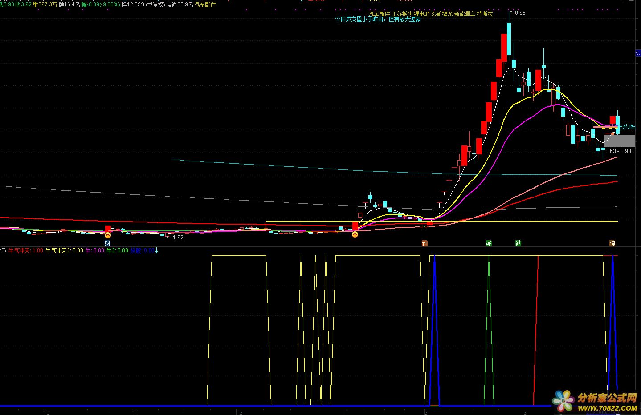641x415 pixels.
Task: Select the 妖股 indicator label
Action: pos(135,251)
